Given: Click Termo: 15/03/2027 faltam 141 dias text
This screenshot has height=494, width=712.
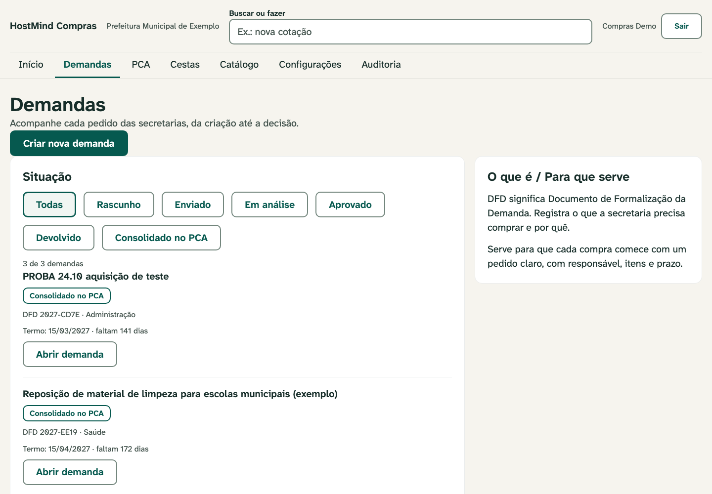Looking at the screenshot, I should pos(86,331).
